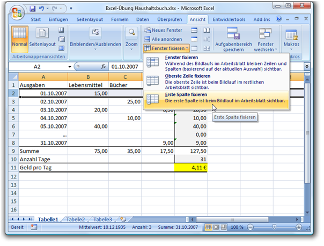Viewport: 324px width, 246px height.
Task: Click the macro record icon in status bar
Action: point(34,227)
